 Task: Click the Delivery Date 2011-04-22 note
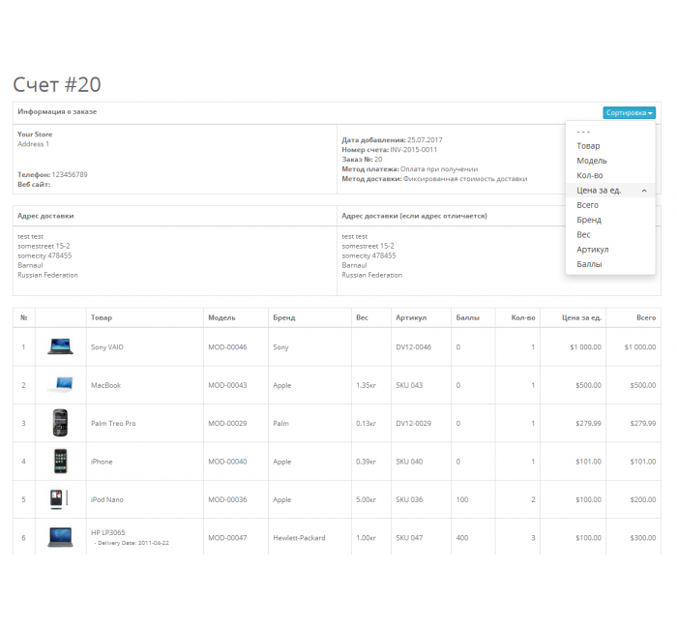point(132,543)
